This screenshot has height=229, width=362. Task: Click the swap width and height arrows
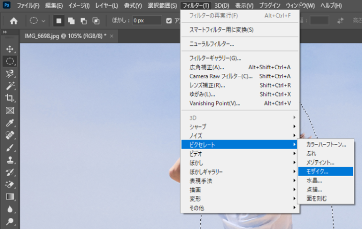tap(340, 21)
